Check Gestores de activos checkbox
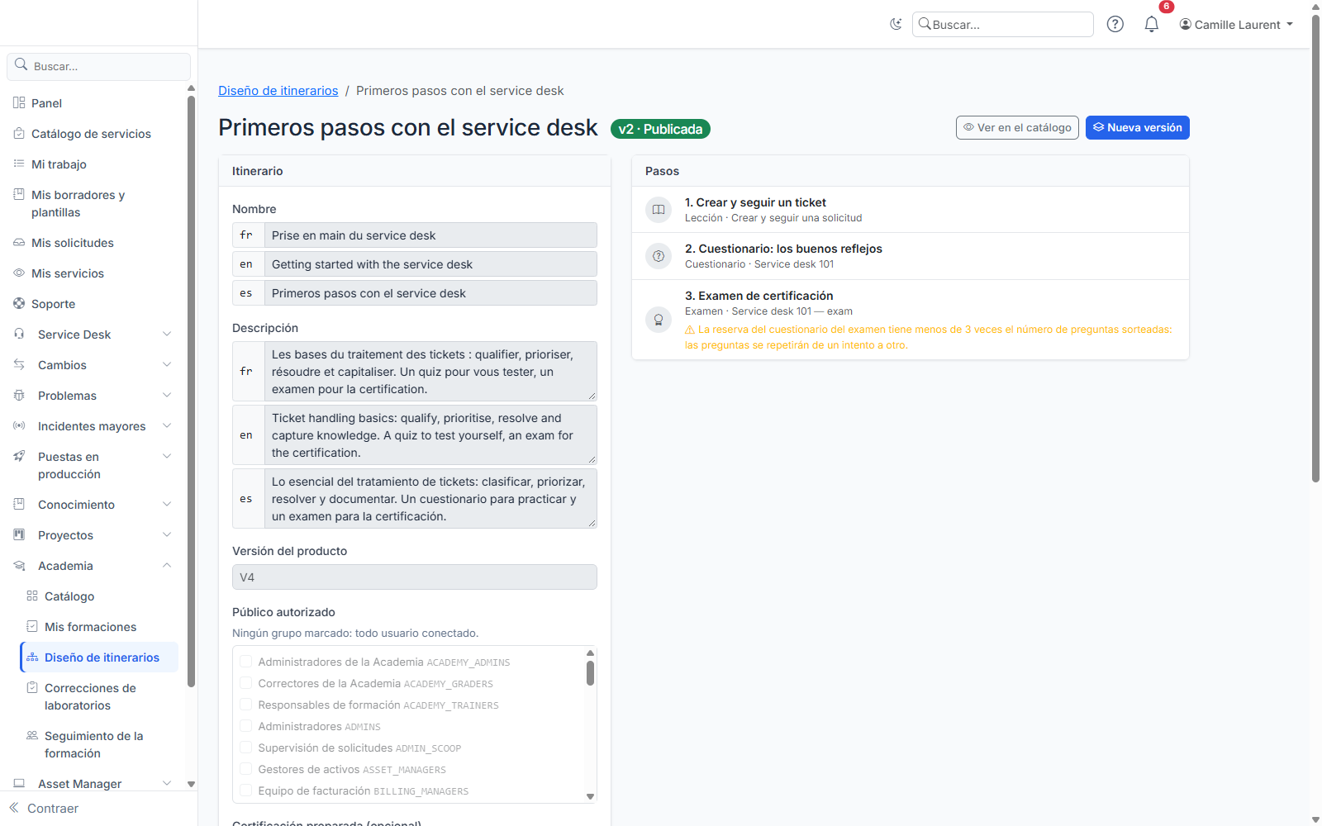Screen dimensions: 1322x826 coord(245,769)
